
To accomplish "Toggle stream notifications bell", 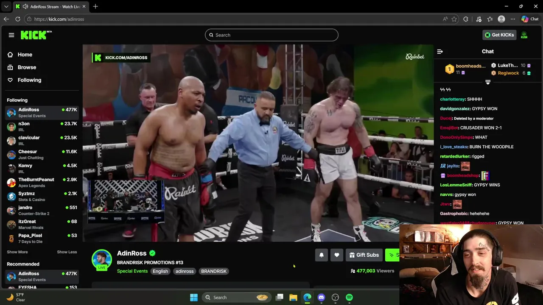I will click(322, 255).
